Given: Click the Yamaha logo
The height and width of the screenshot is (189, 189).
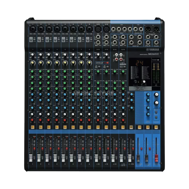Looking at the screenshot, I should (x=152, y=49).
